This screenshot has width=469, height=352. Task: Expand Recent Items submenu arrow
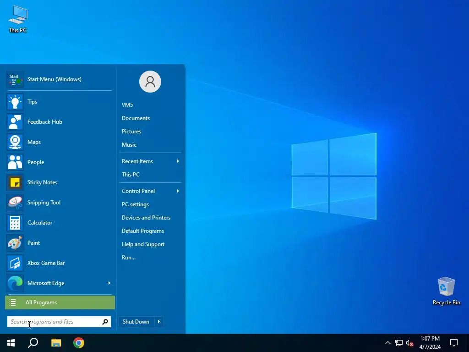pyautogui.click(x=178, y=161)
